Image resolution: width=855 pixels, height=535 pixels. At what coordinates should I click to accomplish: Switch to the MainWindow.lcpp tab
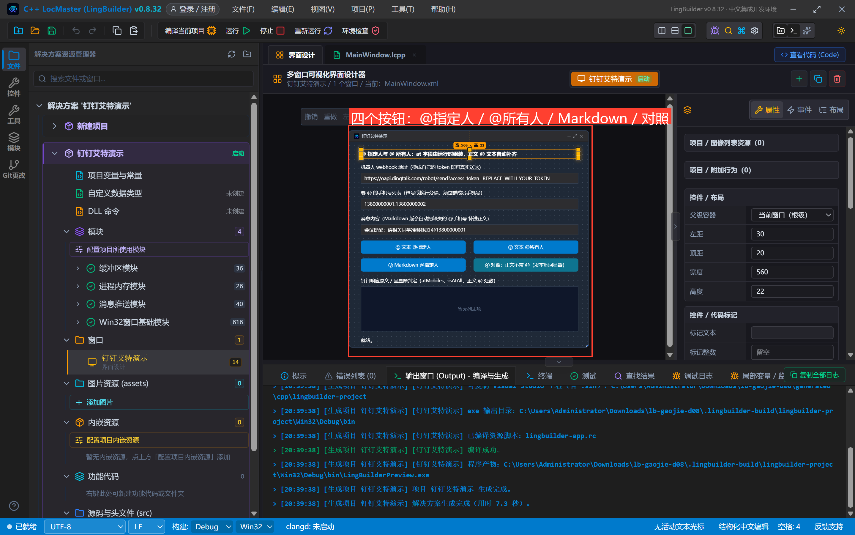(375, 55)
